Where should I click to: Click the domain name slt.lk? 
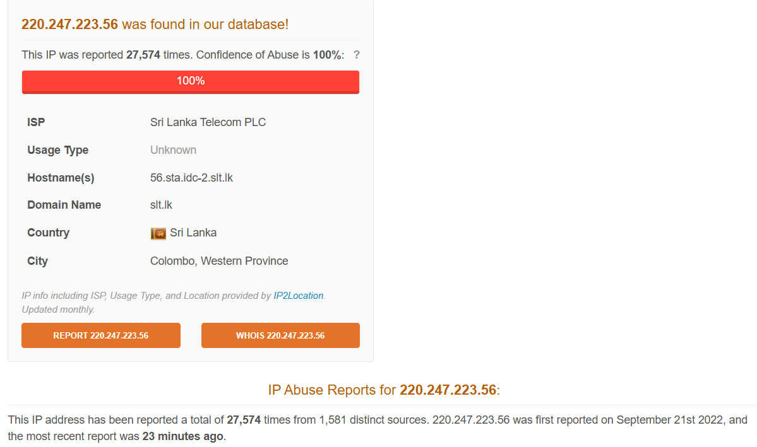pyautogui.click(x=160, y=204)
